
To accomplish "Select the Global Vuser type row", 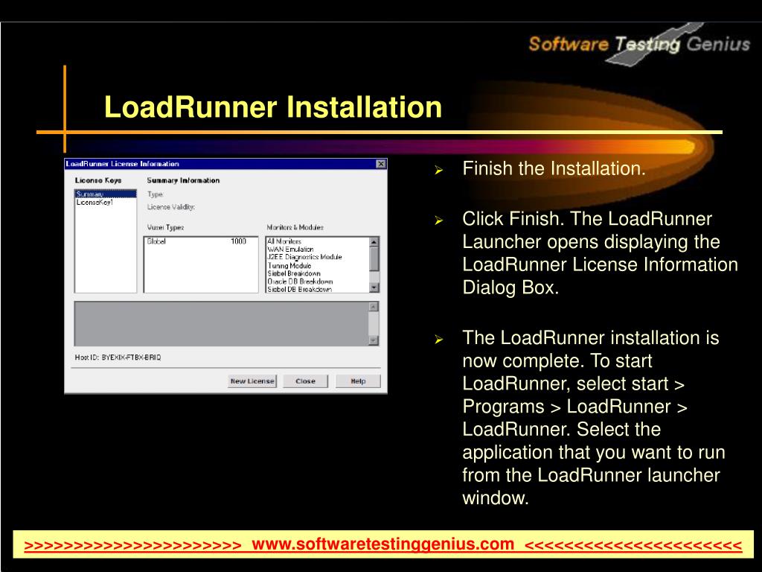I will point(200,241).
